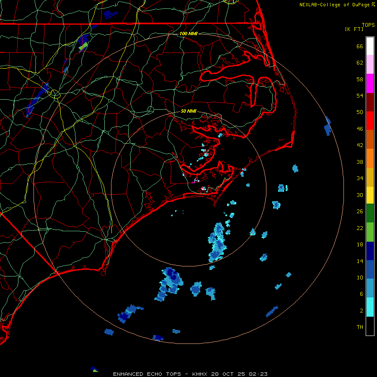Click the light pink 62 kft legend swatch
This screenshot has width=377, height=377.
(x=370, y=65)
